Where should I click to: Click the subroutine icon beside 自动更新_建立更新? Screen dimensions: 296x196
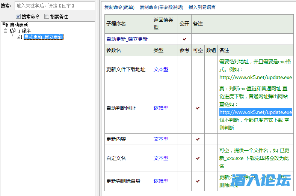click(x=20, y=37)
